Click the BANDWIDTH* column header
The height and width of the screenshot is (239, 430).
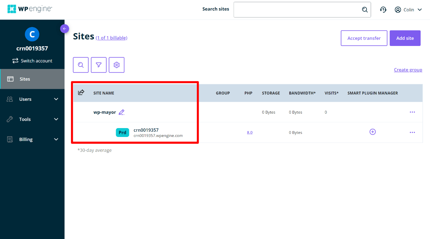(302, 93)
